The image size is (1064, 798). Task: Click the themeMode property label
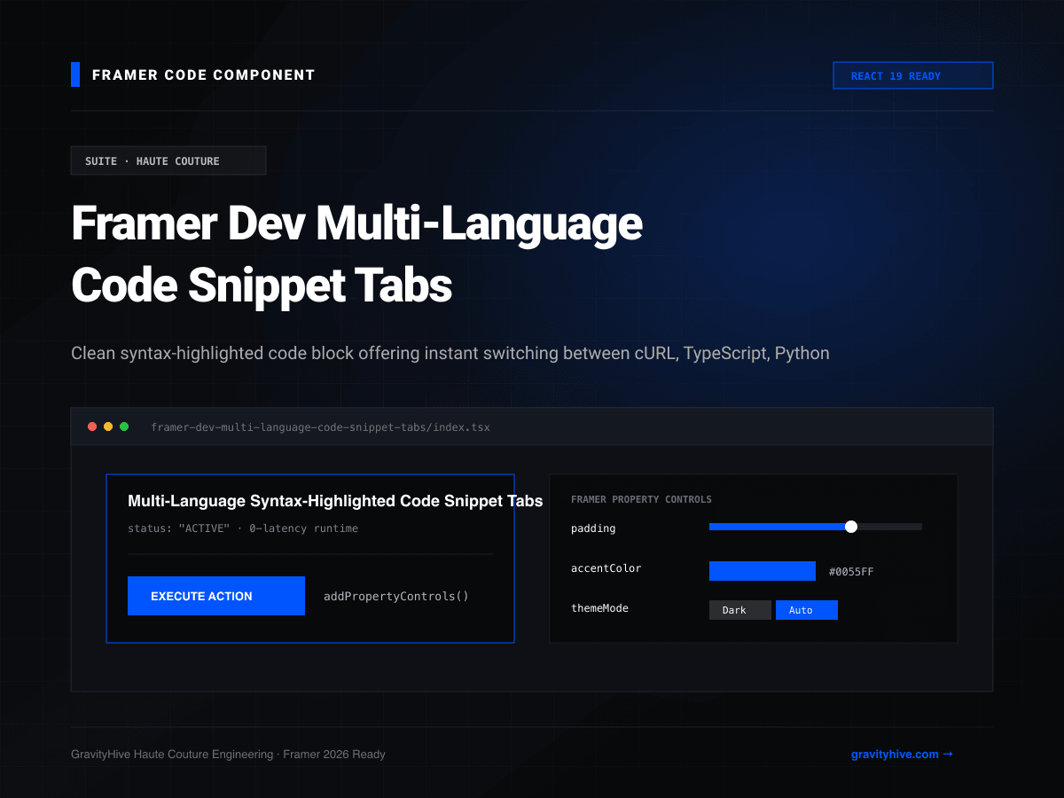pyautogui.click(x=599, y=608)
